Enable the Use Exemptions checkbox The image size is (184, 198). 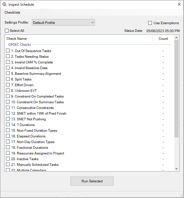pos(150,23)
